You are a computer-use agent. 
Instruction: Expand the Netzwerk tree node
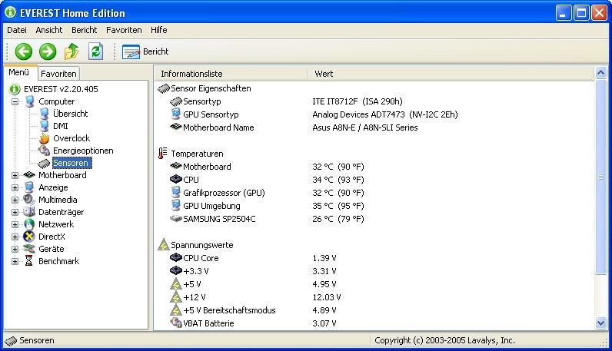[x=15, y=224]
